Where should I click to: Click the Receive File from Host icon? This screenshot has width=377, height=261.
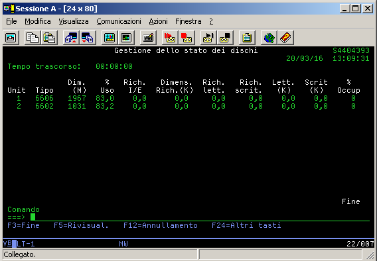[x=88, y=38]
